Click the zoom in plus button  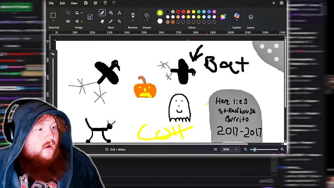pyautogui.click(x=282, y=149)
